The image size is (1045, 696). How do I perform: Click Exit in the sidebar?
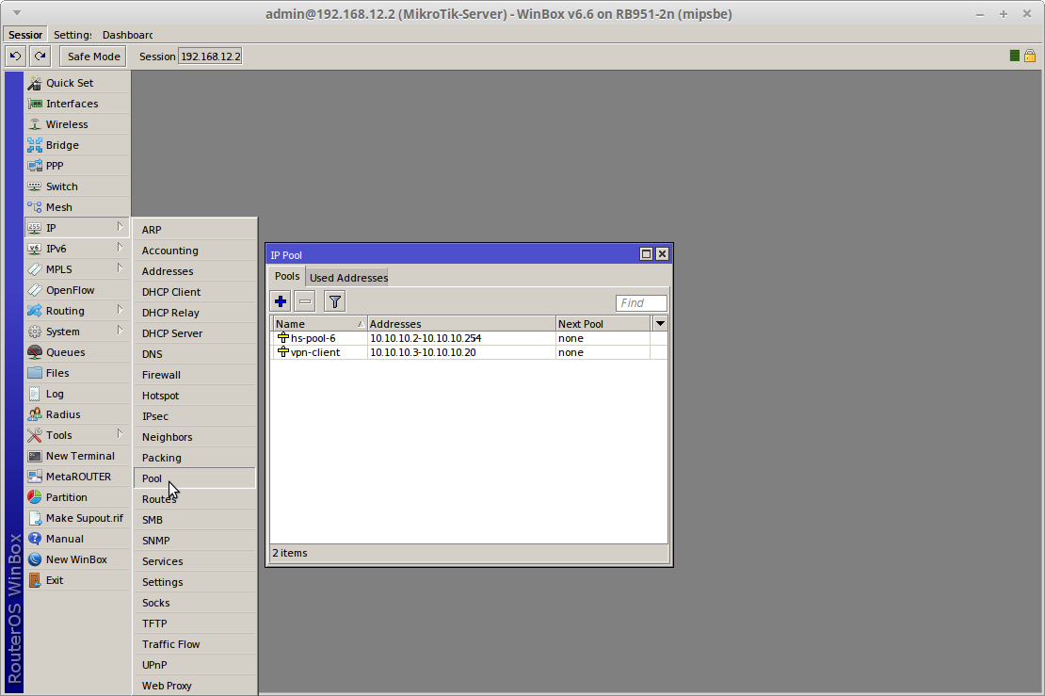coord(77,579)
